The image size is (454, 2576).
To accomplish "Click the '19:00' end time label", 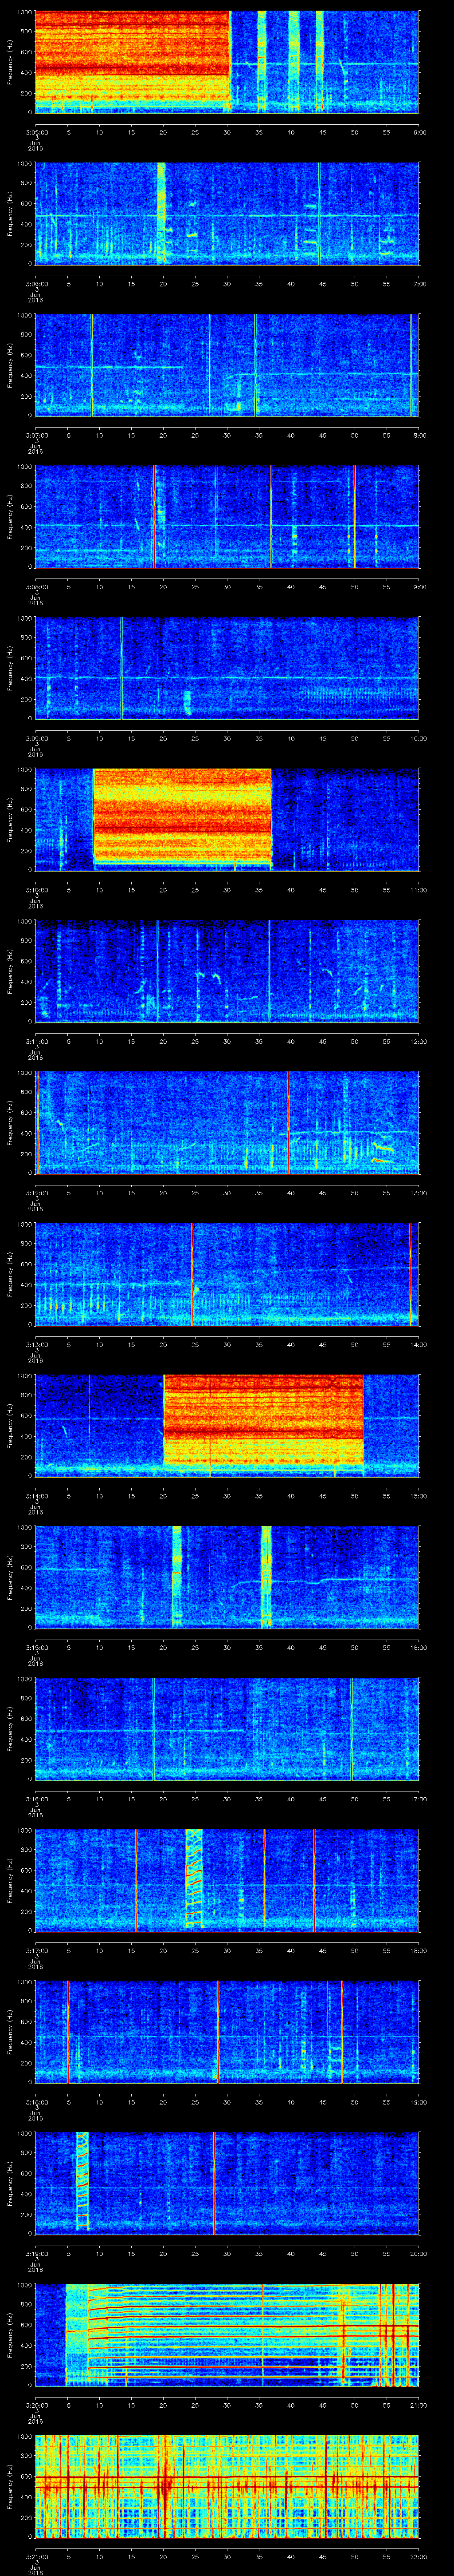I will click(x=418, y=2104).
